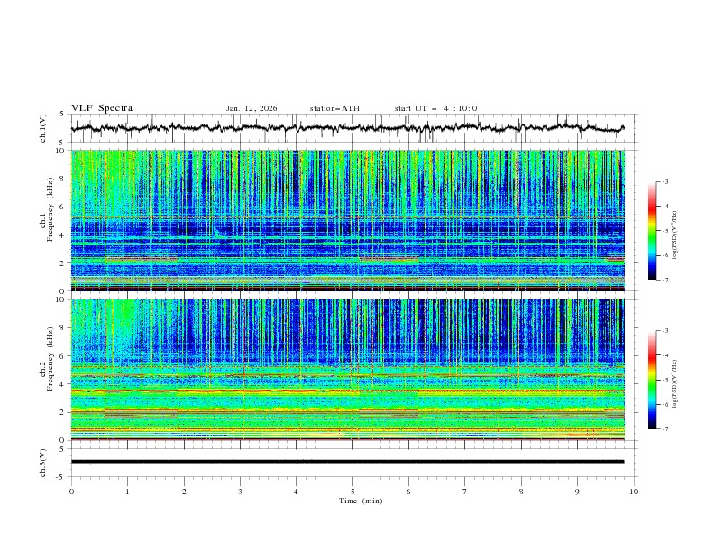Click time-axis tick label "7"
Viewport: 714px width, 552px height.
465,492
